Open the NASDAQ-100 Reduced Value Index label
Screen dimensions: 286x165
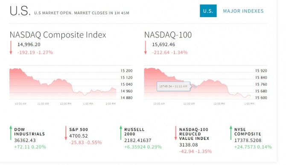pos(194,134)
